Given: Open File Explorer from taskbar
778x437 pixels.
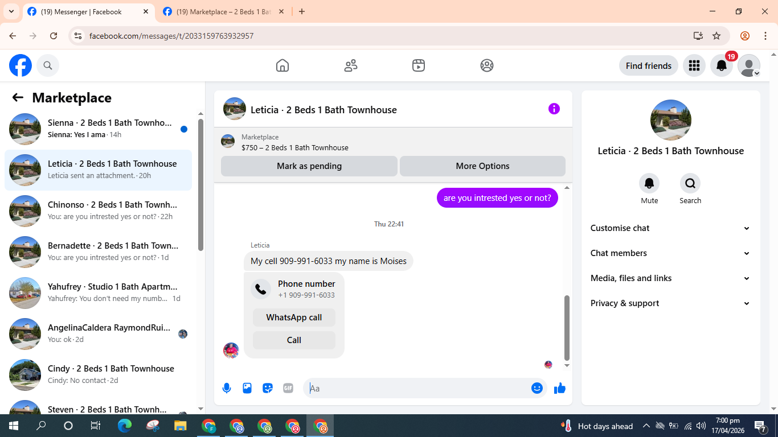Looking at the screenshot, I should click(181, 426).
